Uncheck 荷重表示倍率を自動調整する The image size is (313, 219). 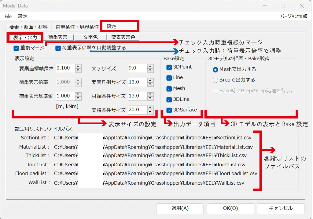58,48
